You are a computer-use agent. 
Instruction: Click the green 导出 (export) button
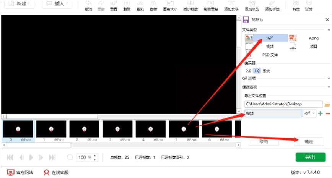pos(310,157)
